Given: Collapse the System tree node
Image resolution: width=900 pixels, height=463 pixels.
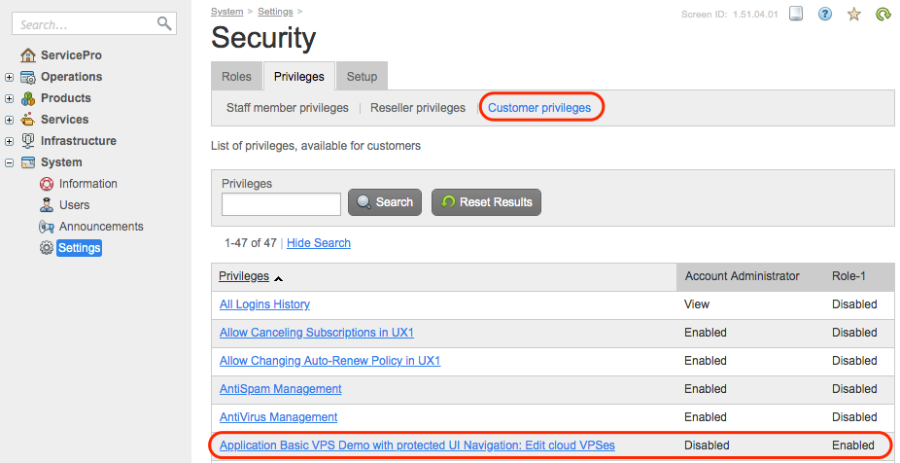Looking at the screenshot, I should coord(9,162).
